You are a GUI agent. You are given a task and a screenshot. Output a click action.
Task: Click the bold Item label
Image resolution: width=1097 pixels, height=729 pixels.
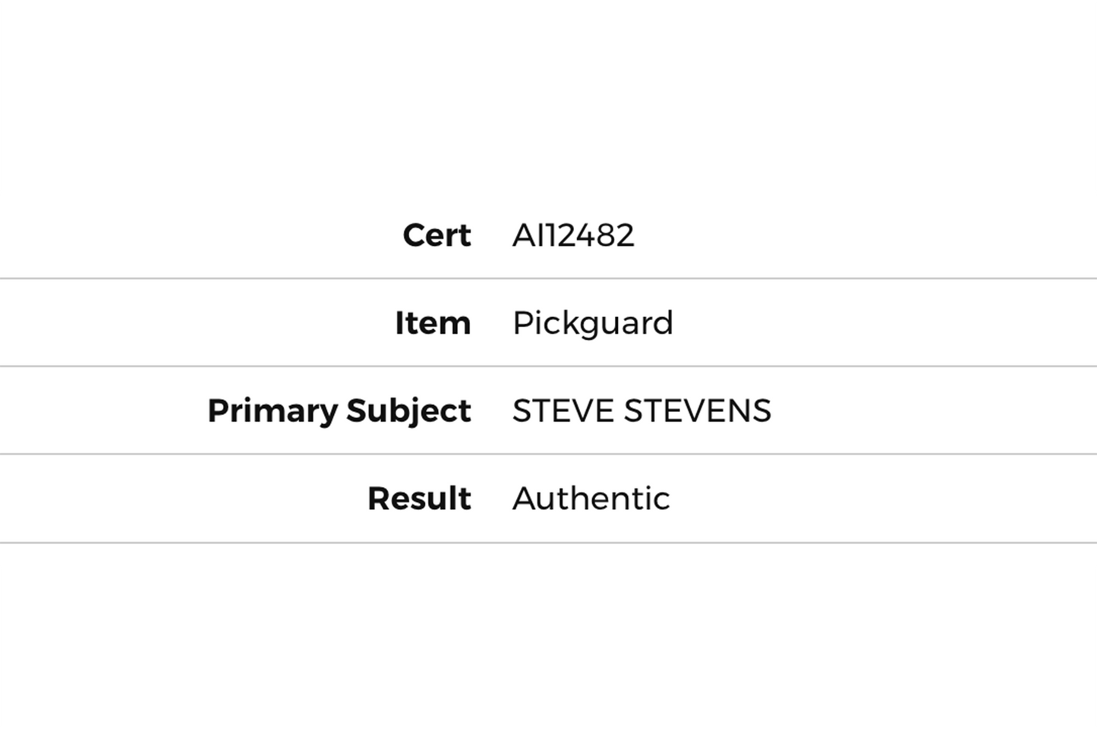coord(433,323)
